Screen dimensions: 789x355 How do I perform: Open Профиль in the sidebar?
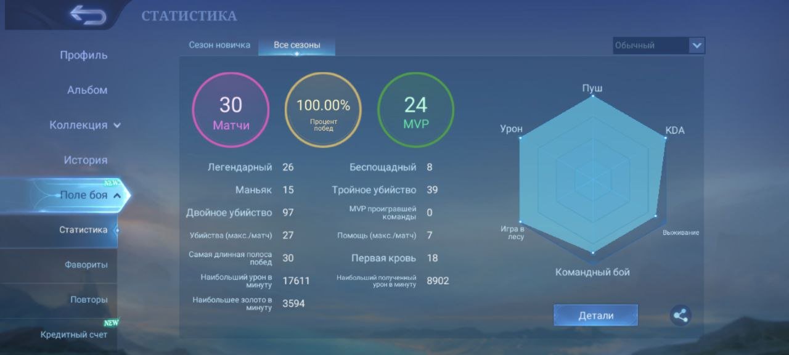tap(84, 55)
